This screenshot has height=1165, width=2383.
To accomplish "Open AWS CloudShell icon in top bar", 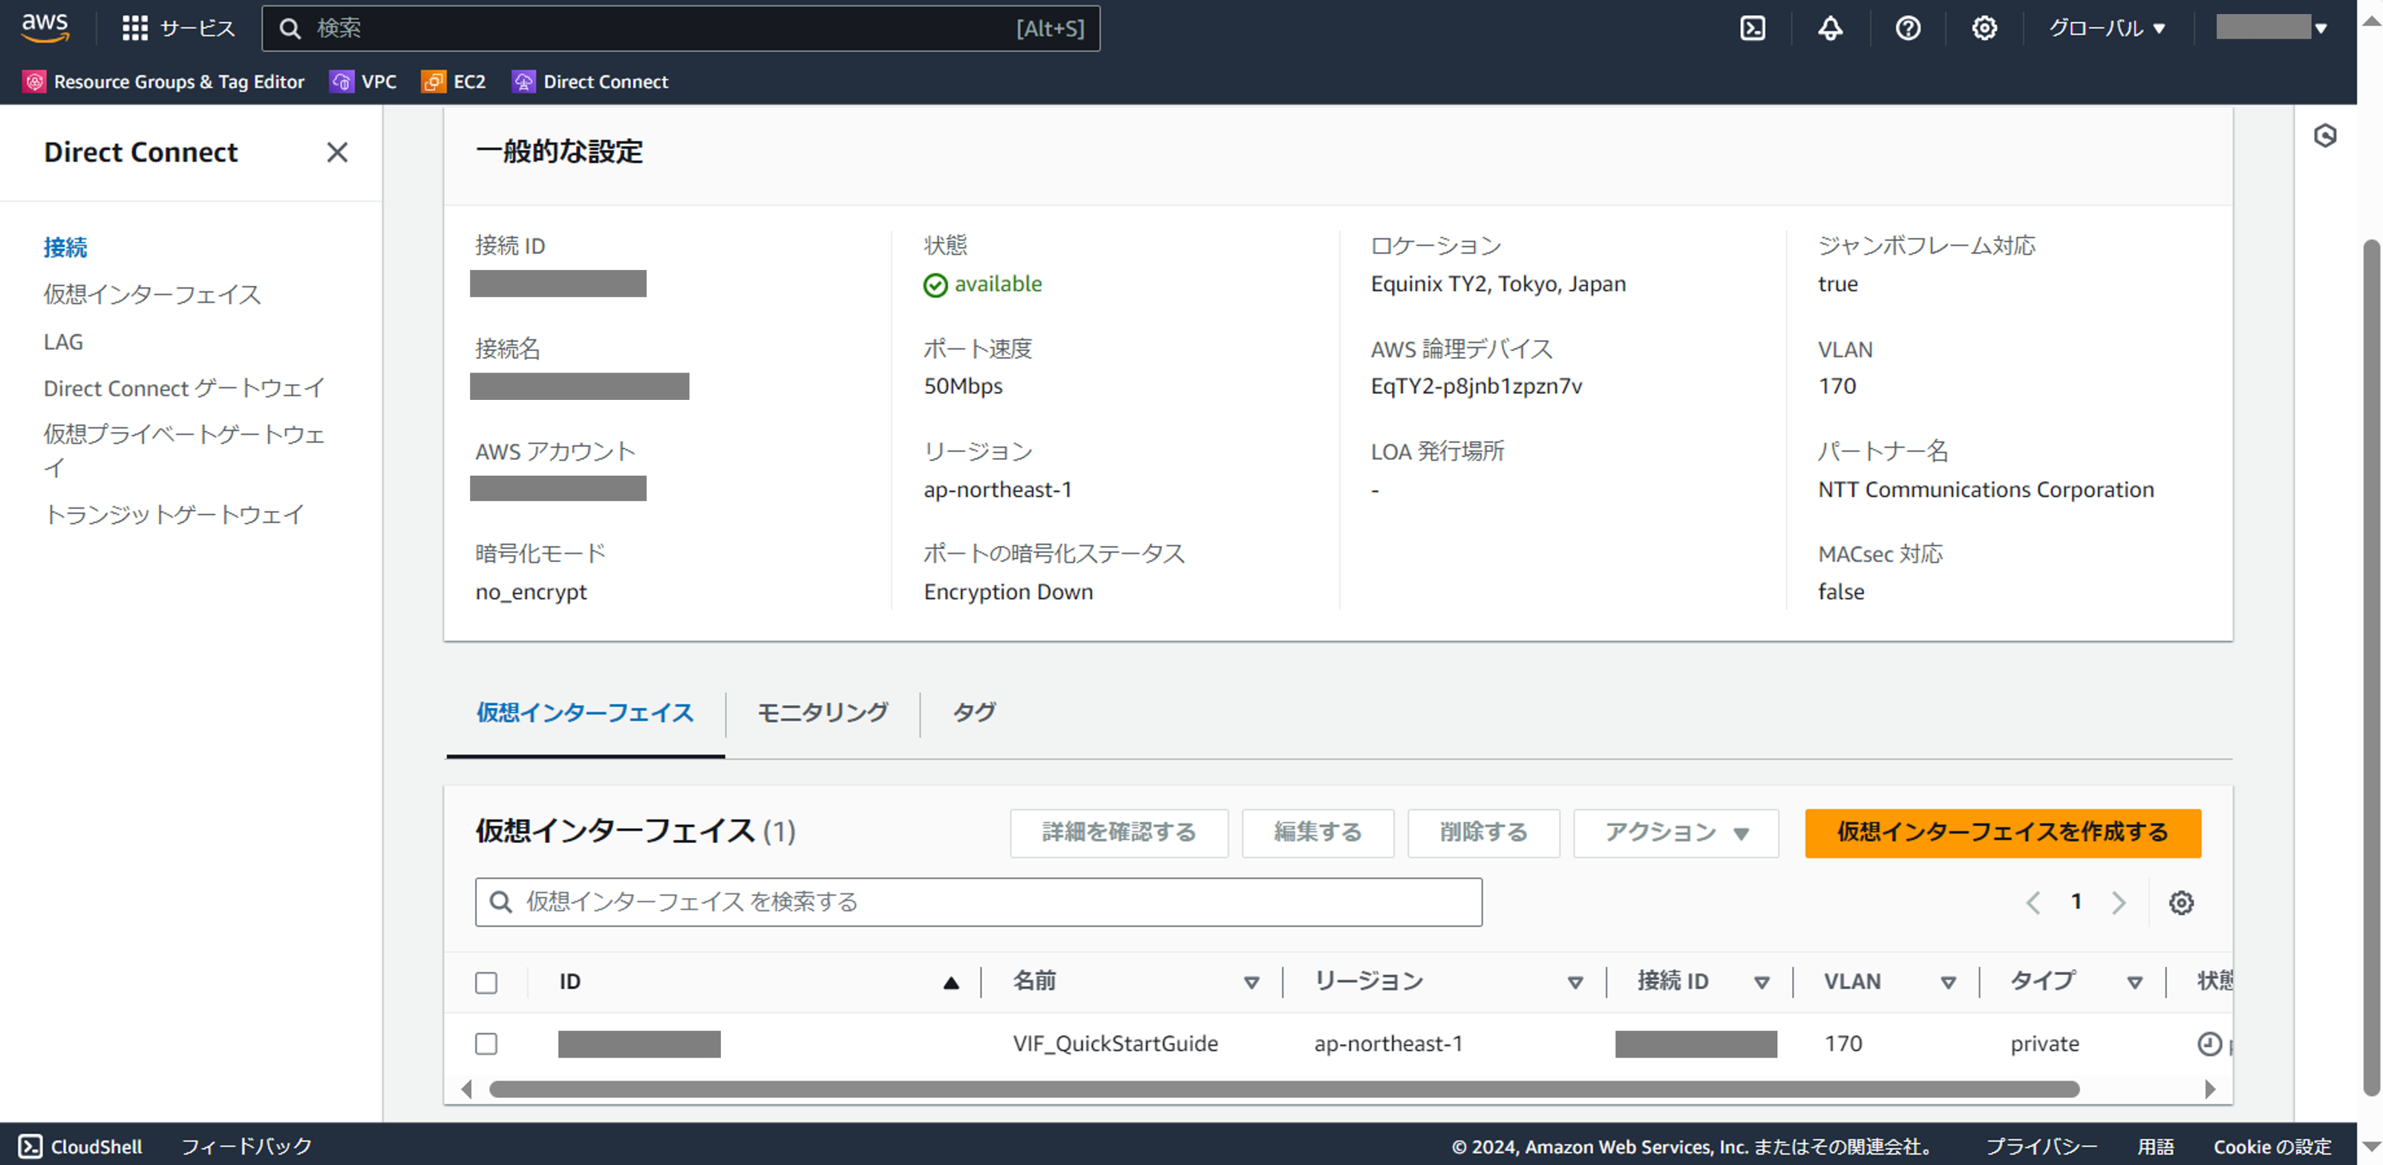I will pyautogui.click(x=1752, y=29).
